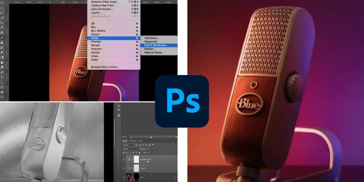The width and height of the screenshot is (364, 182).
Task: Select the Quick Selection tool
Action: (x=2, y=17)
